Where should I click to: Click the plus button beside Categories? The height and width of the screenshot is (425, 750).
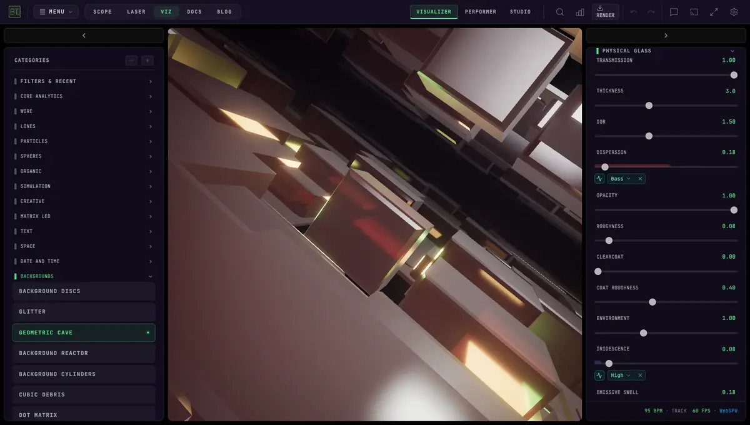[x=147, y=61]
